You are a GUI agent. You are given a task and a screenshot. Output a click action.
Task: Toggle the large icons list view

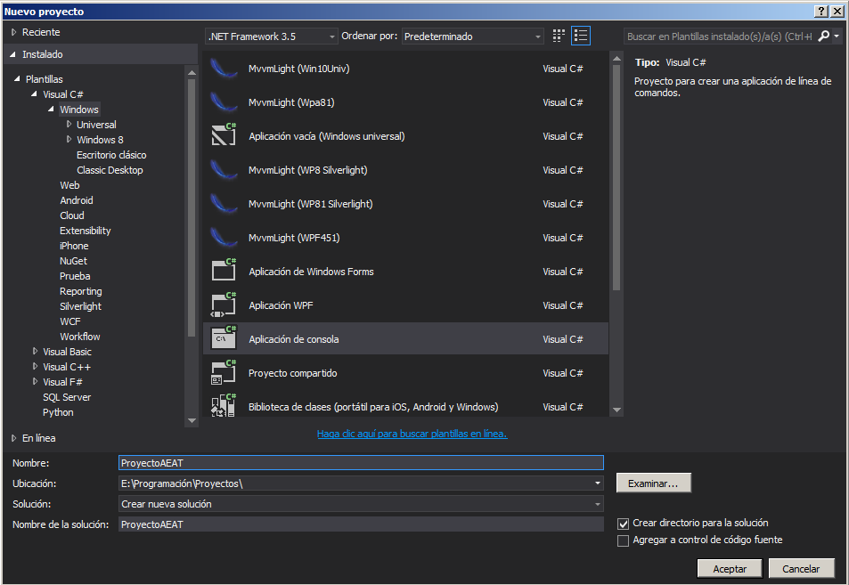pos(580,35)
